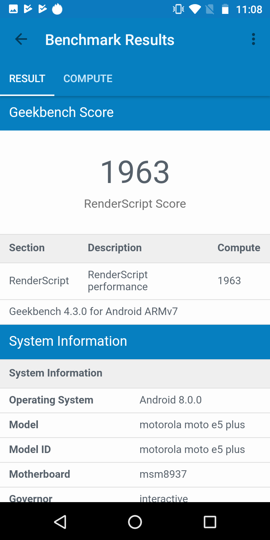The width and height of the screenshot is (270, 540).
Task: Tap the battery icon in status bar
Action: [x=225, y=9]
